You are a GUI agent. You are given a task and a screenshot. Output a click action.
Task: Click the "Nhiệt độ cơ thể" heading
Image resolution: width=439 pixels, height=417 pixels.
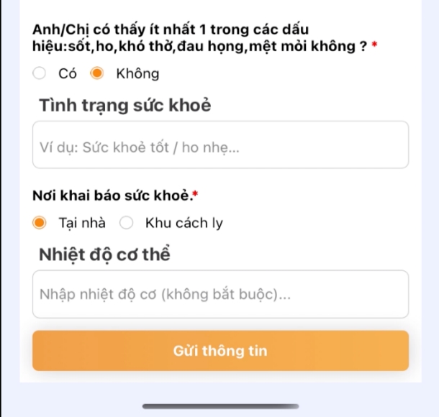104,255
